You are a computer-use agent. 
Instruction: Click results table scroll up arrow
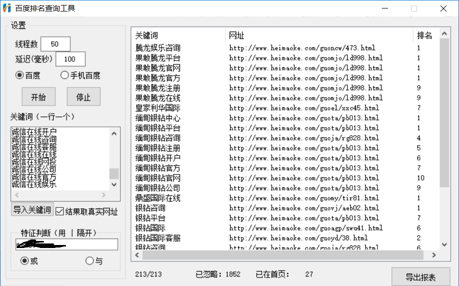(x=444, y=33)
